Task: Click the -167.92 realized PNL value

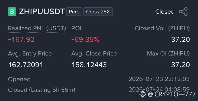Action: 21,40
